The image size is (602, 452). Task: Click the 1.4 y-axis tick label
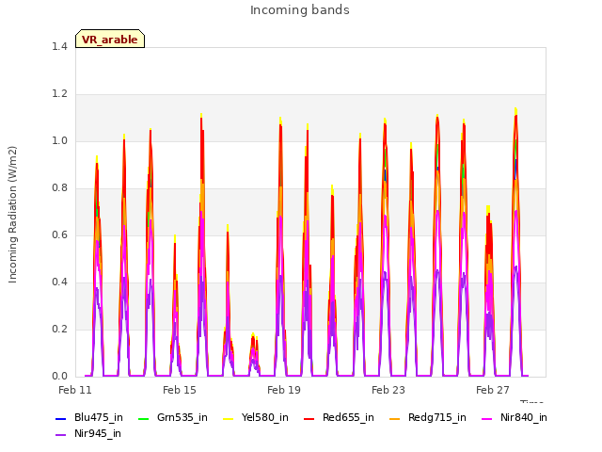pyautogui.click(x=59, y=46)
